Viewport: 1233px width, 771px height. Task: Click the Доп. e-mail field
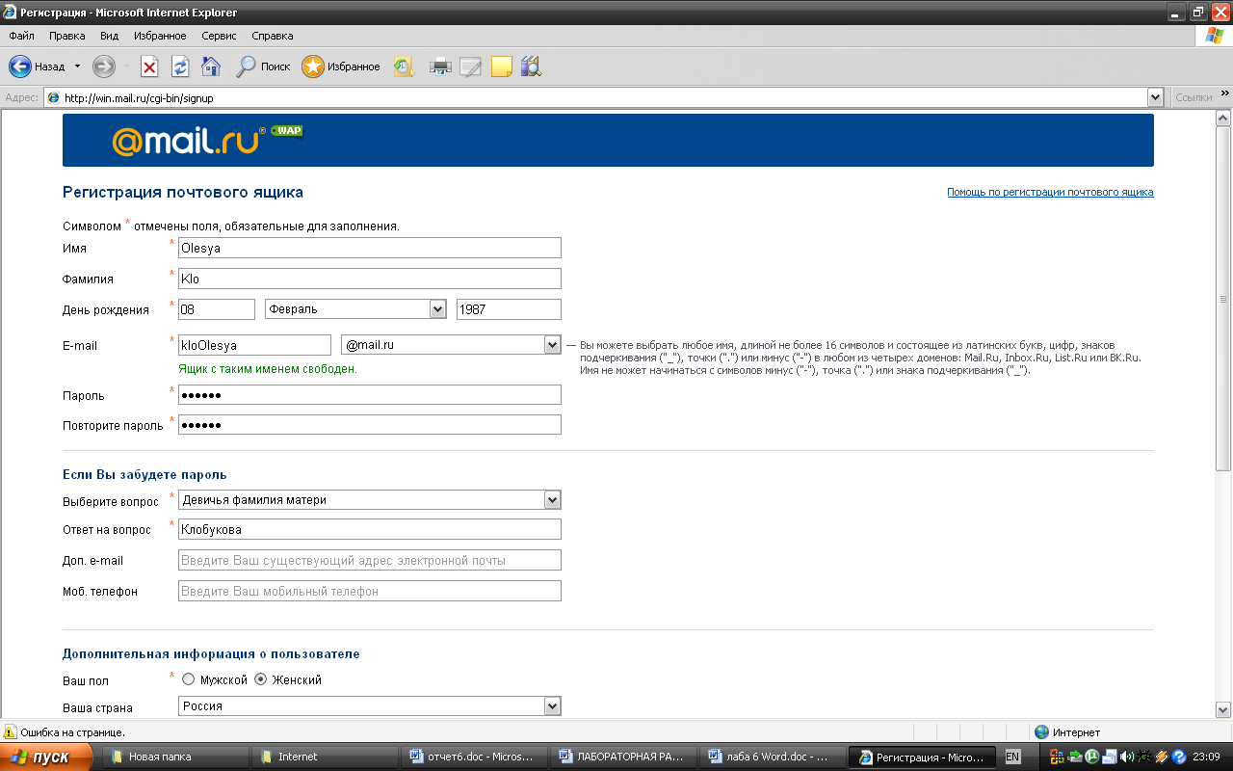tap(370, 560)
